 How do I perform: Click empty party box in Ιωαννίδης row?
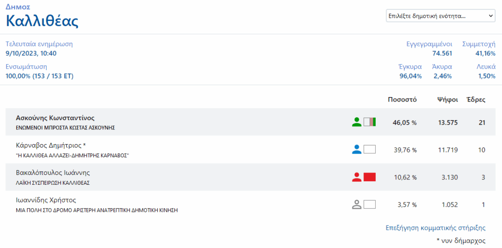369,204
